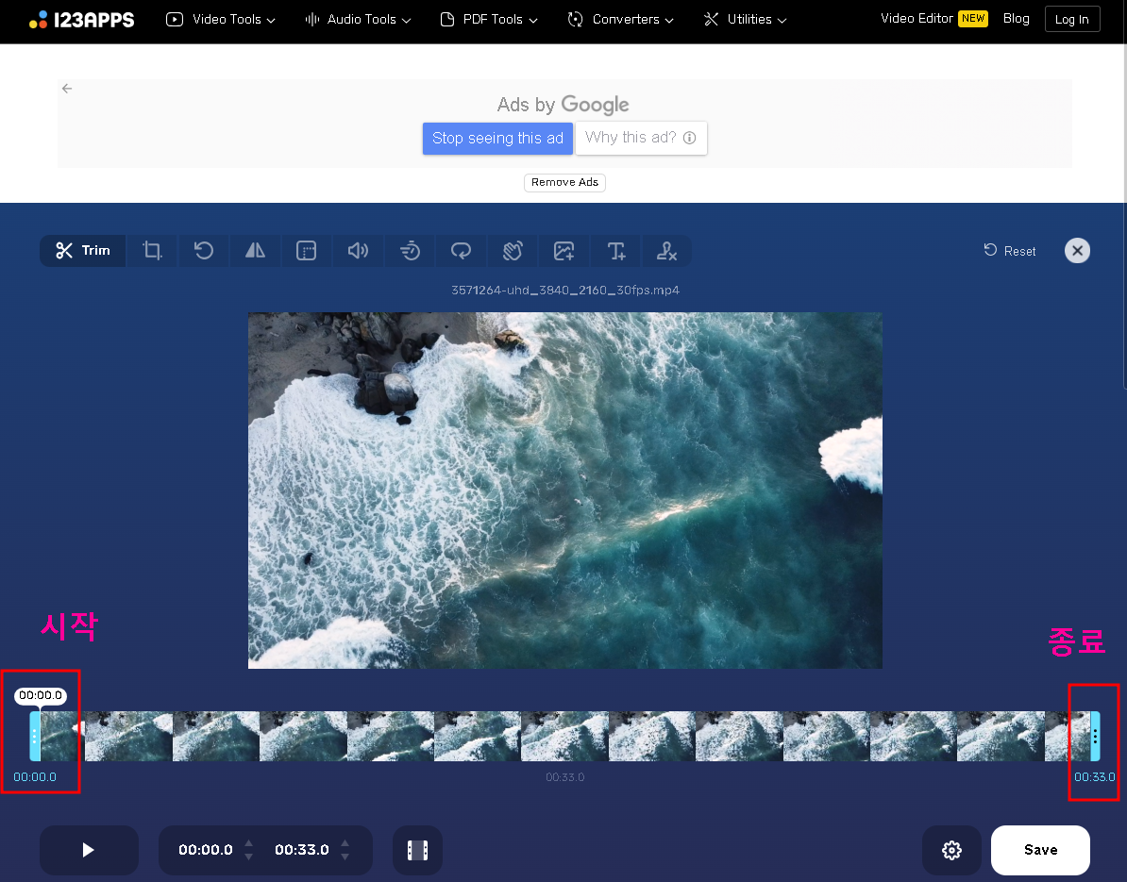Screen dimensions: 1127x882
Task: Select the Rotate tool icon
Action: [203, 251]
